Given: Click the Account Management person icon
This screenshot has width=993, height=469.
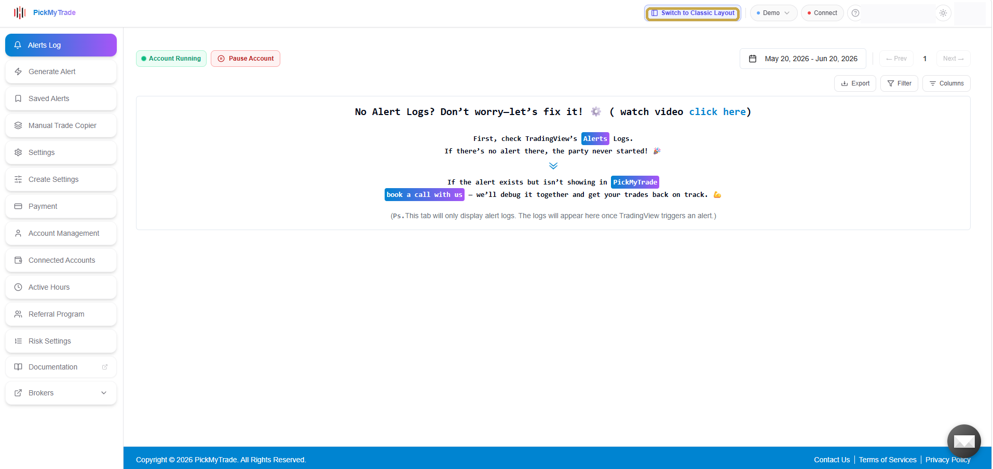Looking at the screenshot, I should (18, 233).
